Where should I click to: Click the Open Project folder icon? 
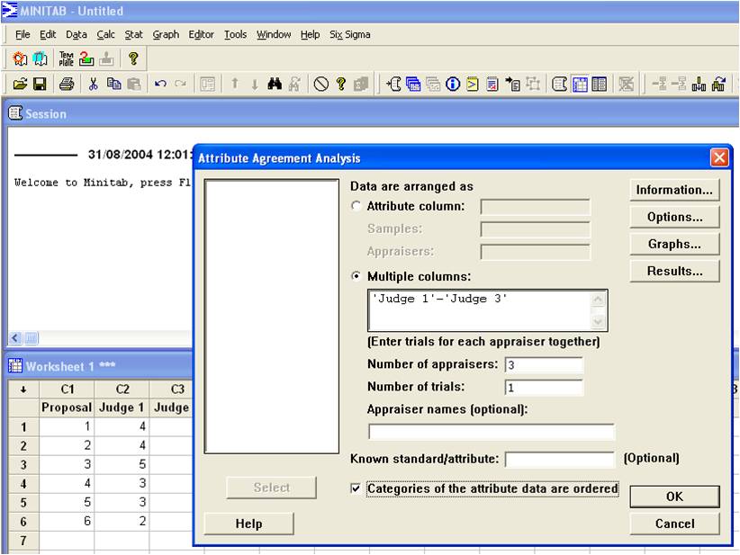20,85
